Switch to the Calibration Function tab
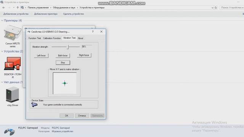 click(52, 38)
